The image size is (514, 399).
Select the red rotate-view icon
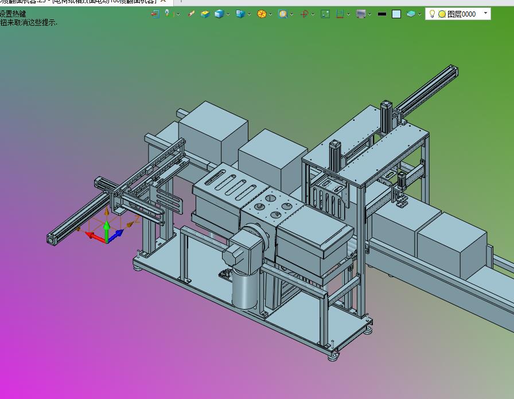[304, 14]
